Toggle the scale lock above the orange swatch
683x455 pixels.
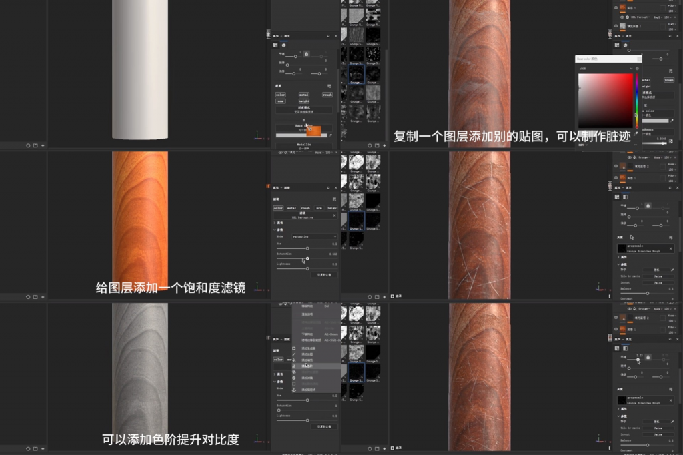pyautogui.click(x=306, y=53)
